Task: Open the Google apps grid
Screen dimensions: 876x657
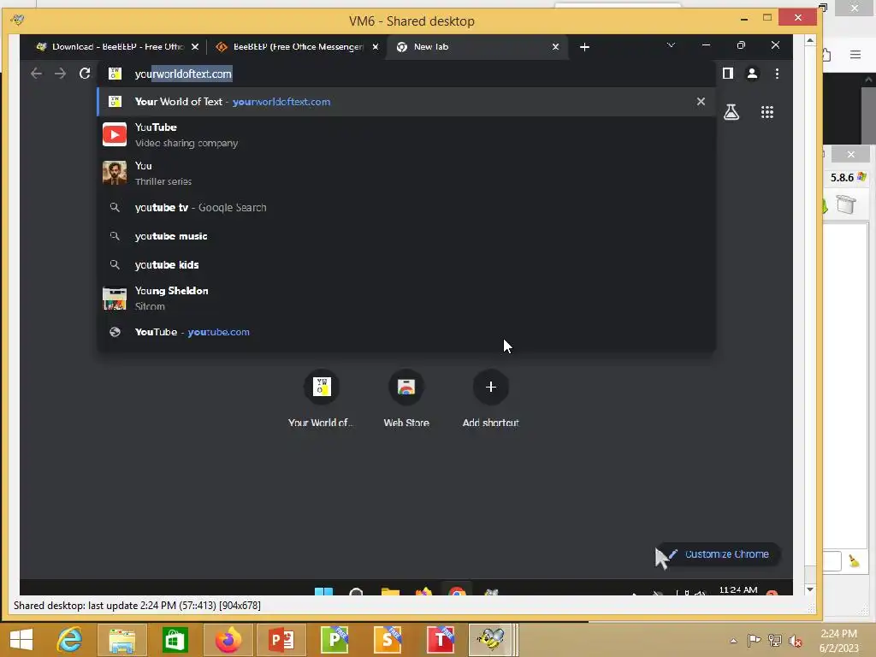Action: [x=767, y=112]
